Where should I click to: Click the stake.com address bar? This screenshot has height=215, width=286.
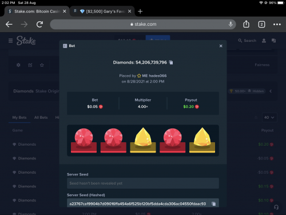point(143,24)
